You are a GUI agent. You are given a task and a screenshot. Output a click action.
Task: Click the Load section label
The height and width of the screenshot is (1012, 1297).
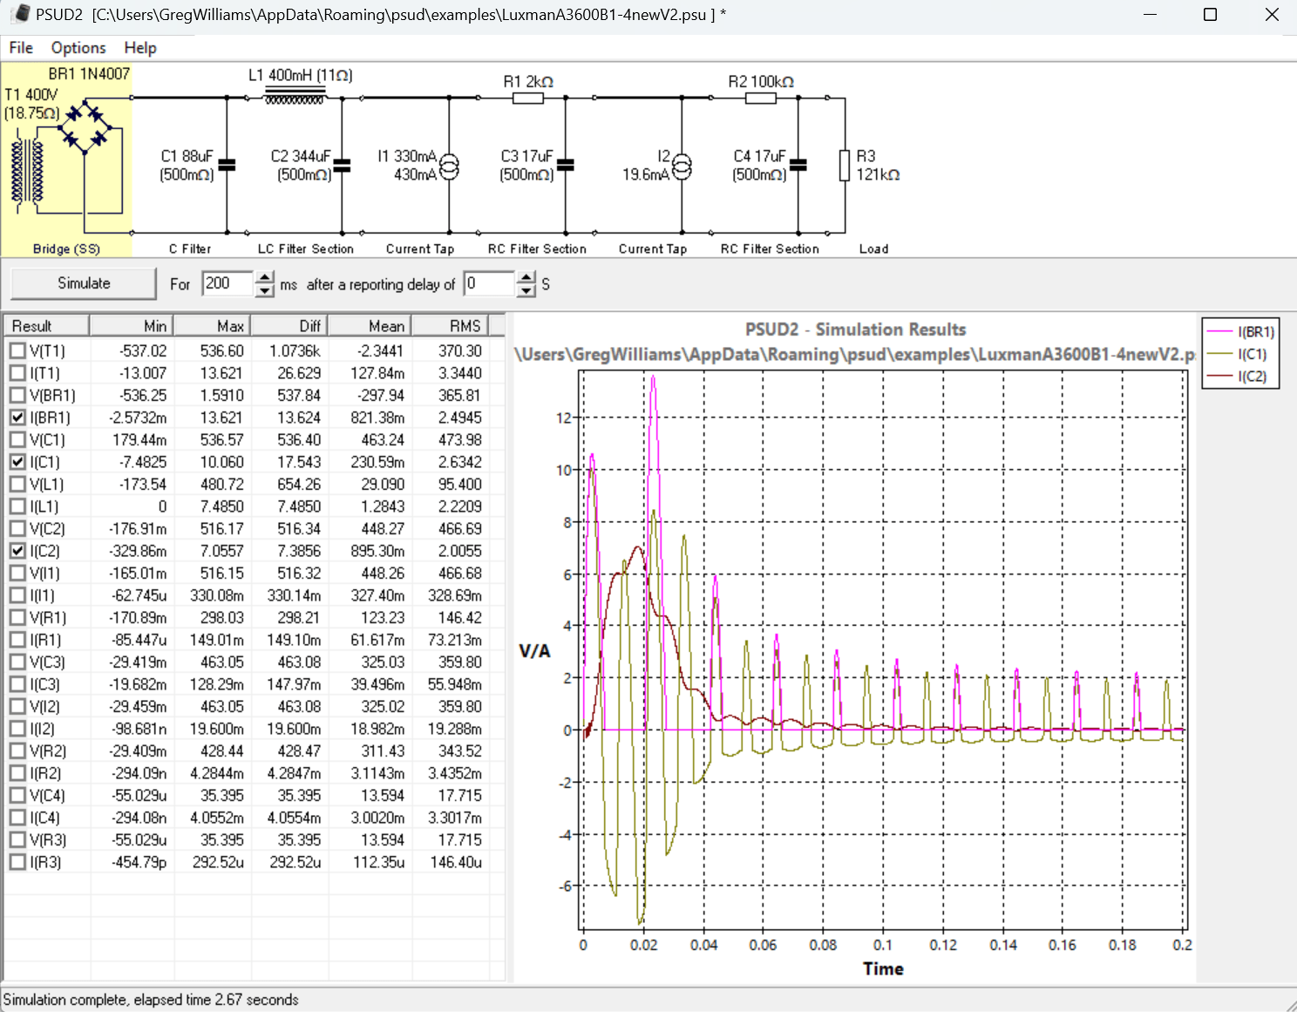pos(873,249)
